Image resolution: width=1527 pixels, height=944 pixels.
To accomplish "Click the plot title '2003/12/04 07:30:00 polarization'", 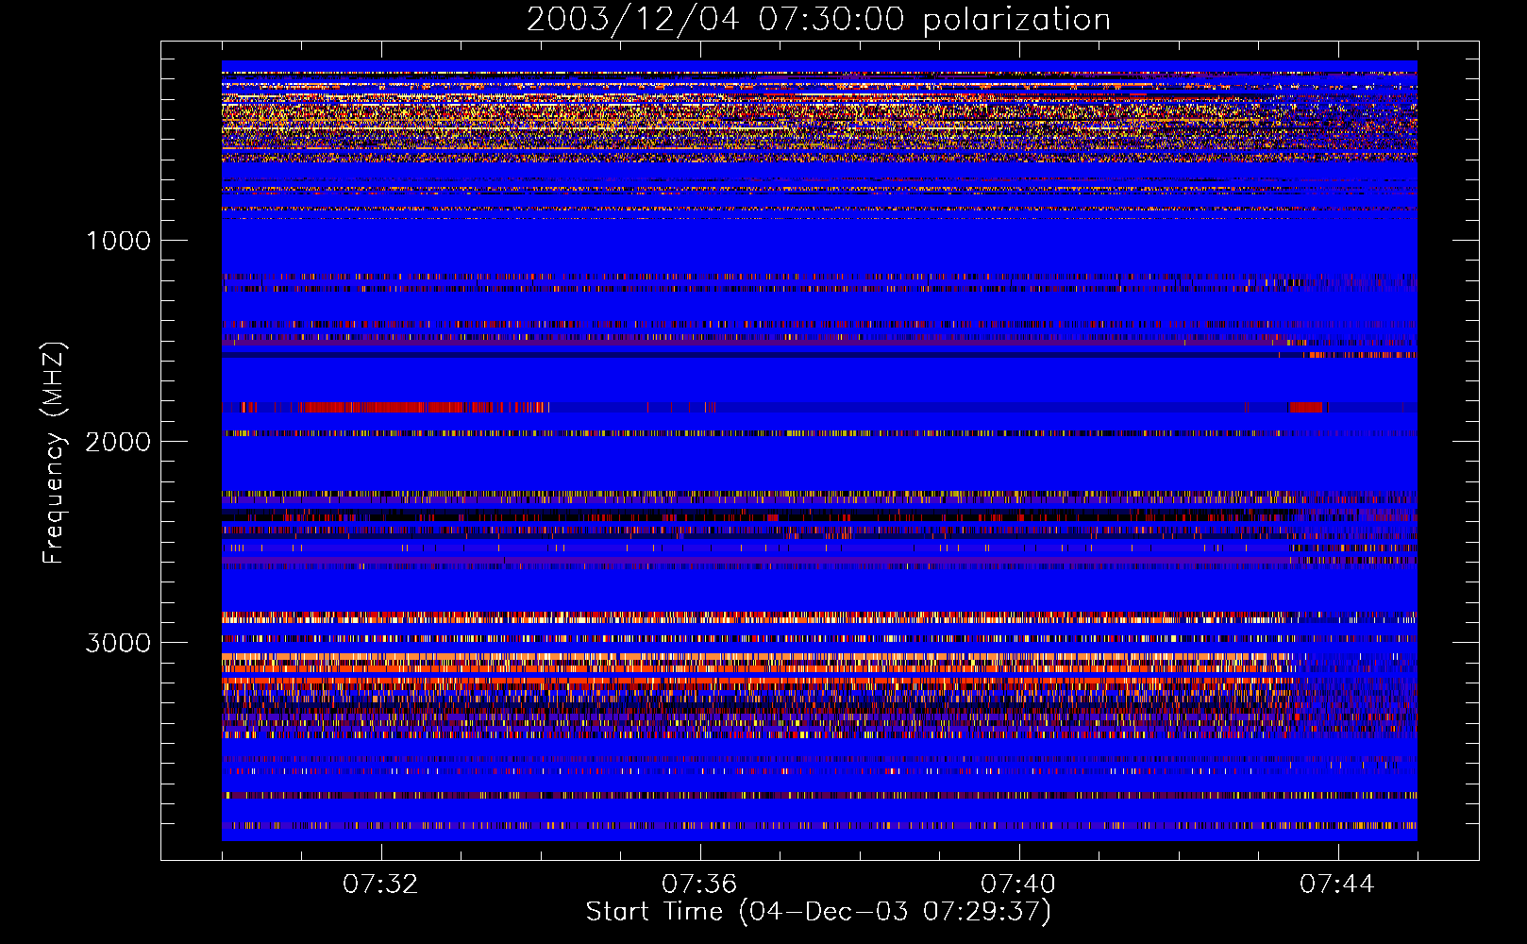I will [818, 19].
